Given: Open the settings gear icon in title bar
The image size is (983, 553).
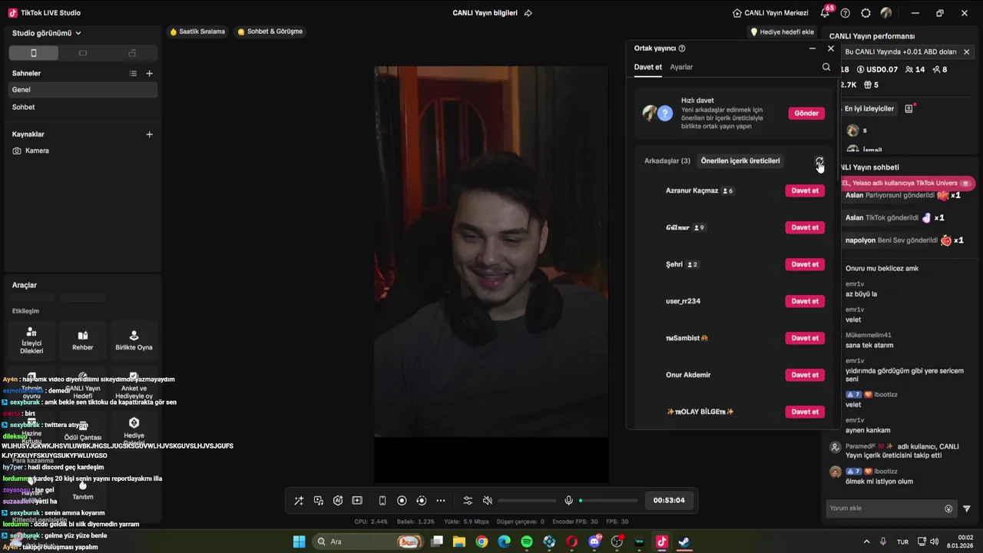Looking at the screenshot, I should [866, 13].
